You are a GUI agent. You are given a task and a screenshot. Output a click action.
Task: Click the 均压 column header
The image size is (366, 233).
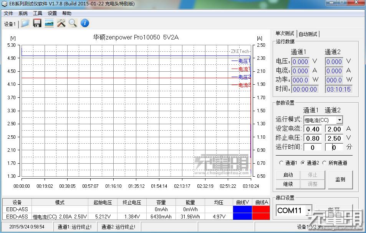click(x=219, y=202)
